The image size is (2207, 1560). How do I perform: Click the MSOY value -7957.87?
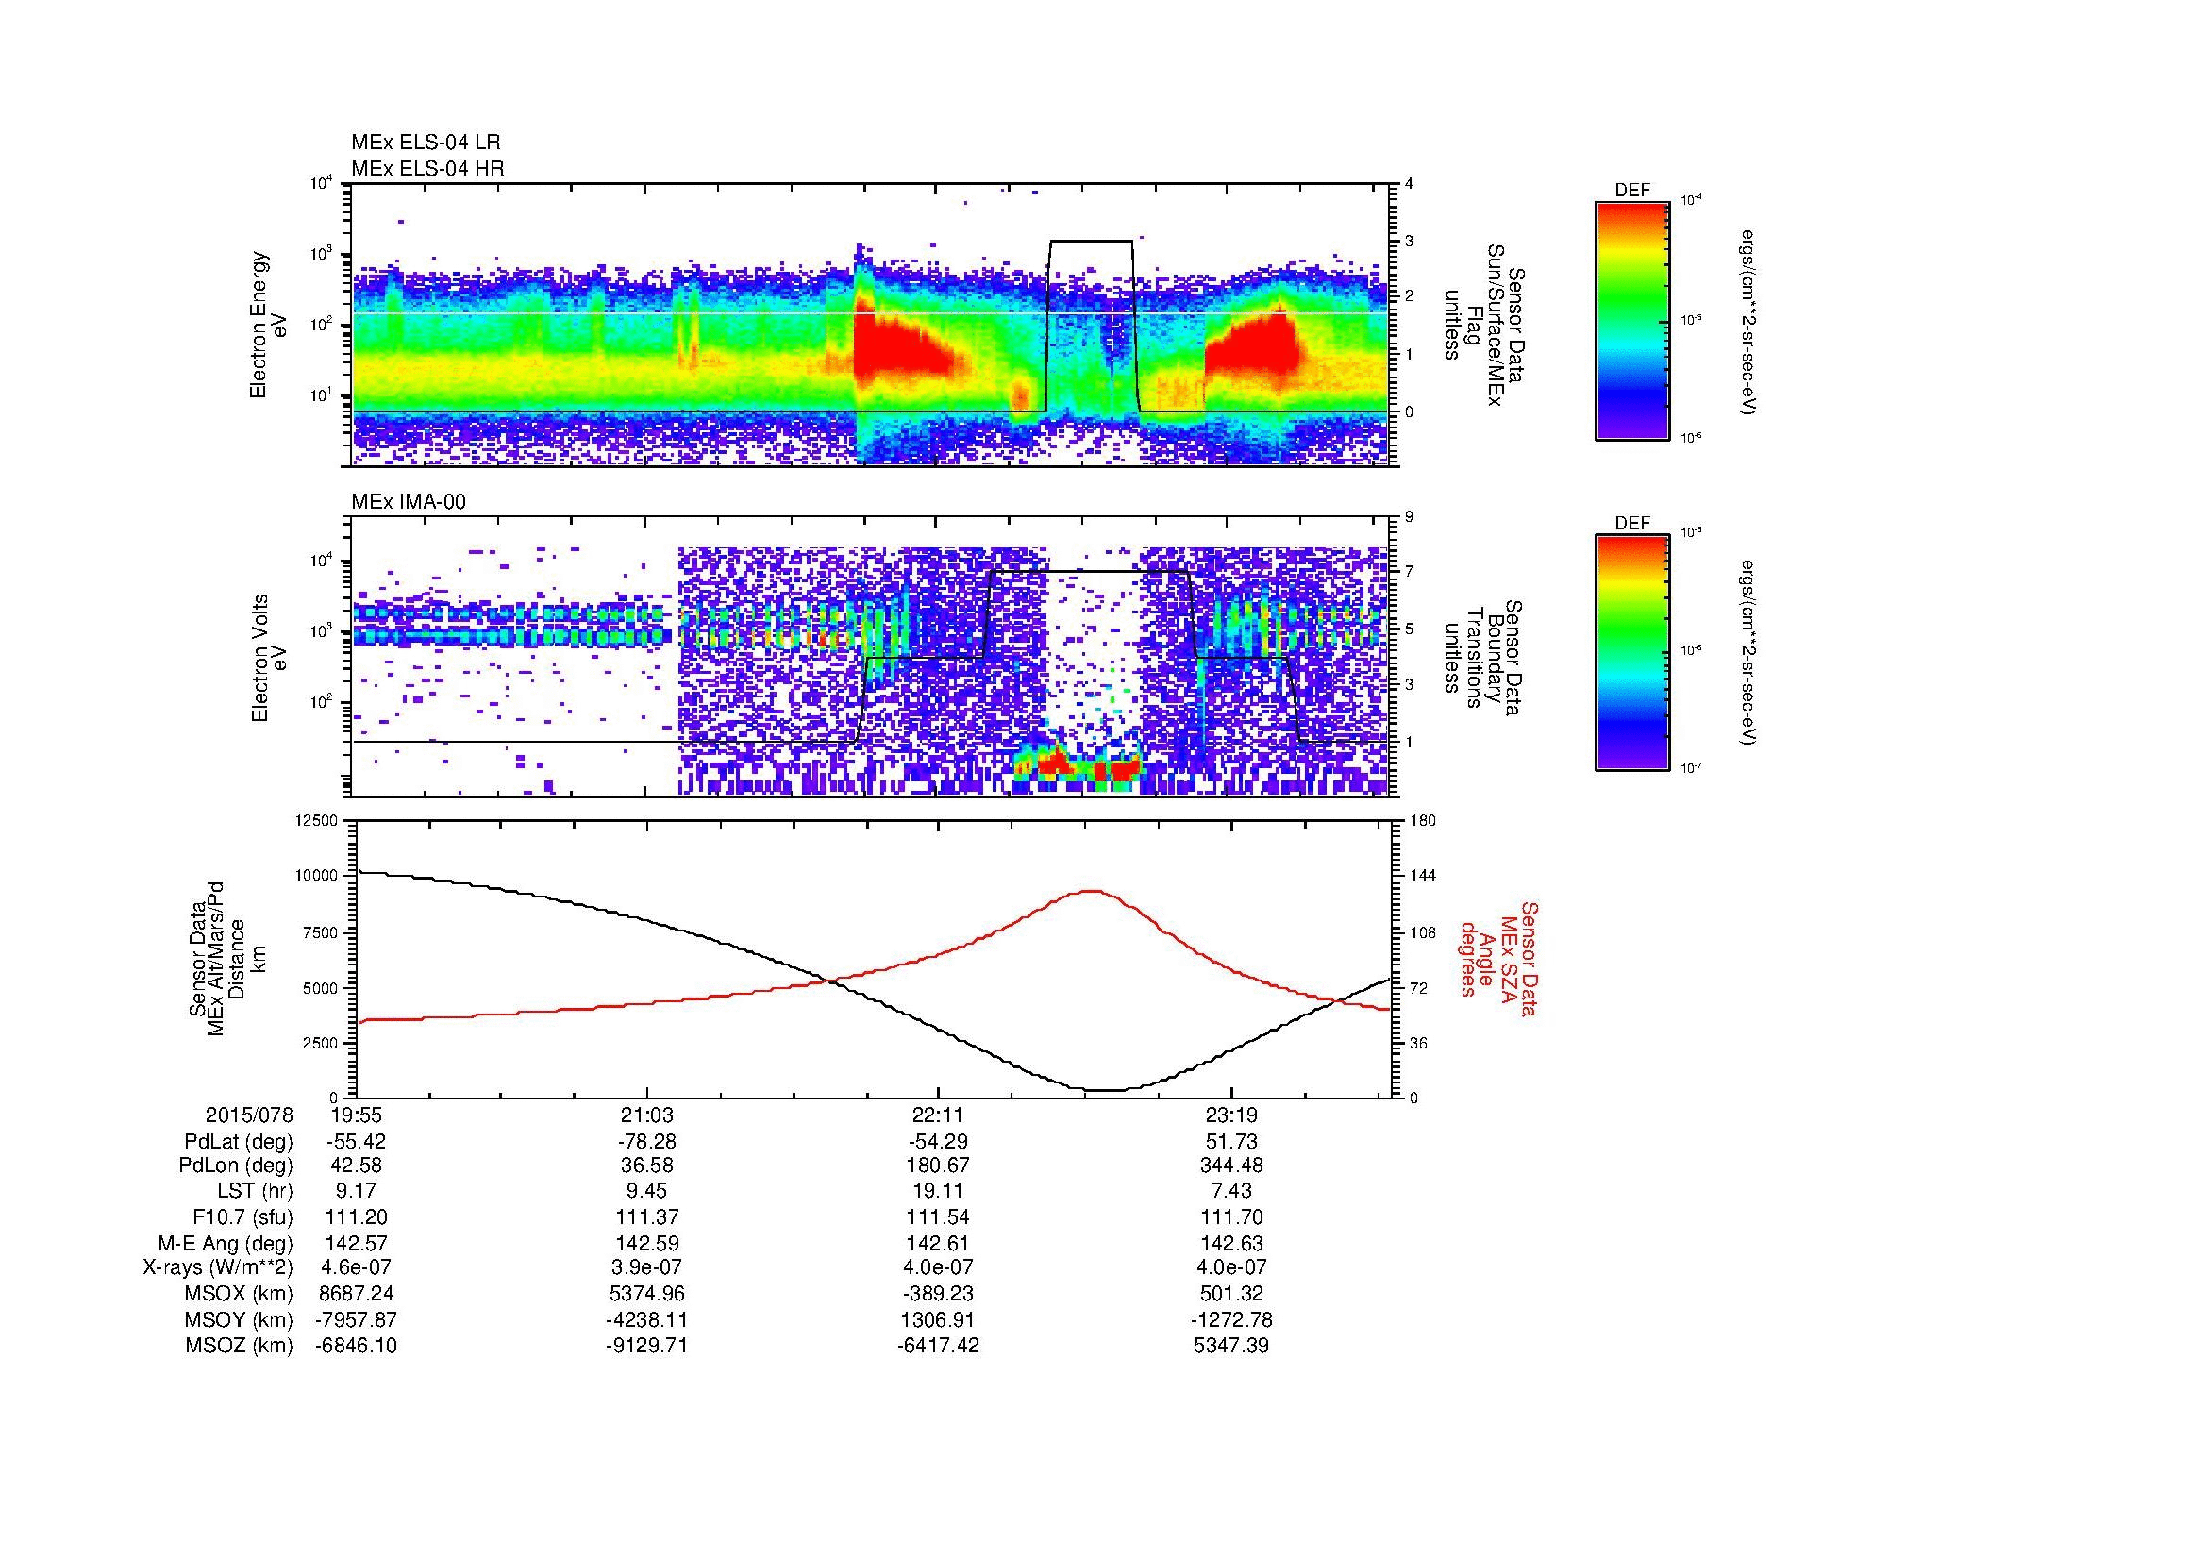pos(357,1319)
